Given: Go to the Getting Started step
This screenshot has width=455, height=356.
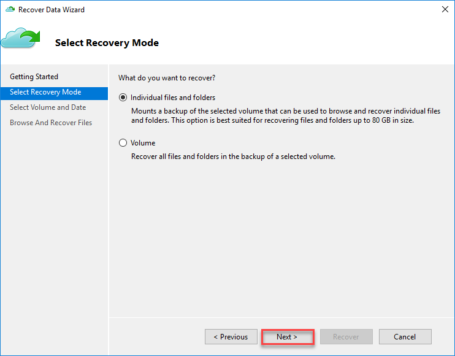Looking at the screenshot, I should 34,77.
